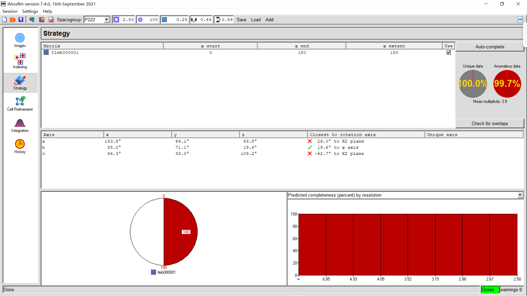Open the Session menu
The height and width of the screenshot is (296, 527).
click(x=10, y=11)
